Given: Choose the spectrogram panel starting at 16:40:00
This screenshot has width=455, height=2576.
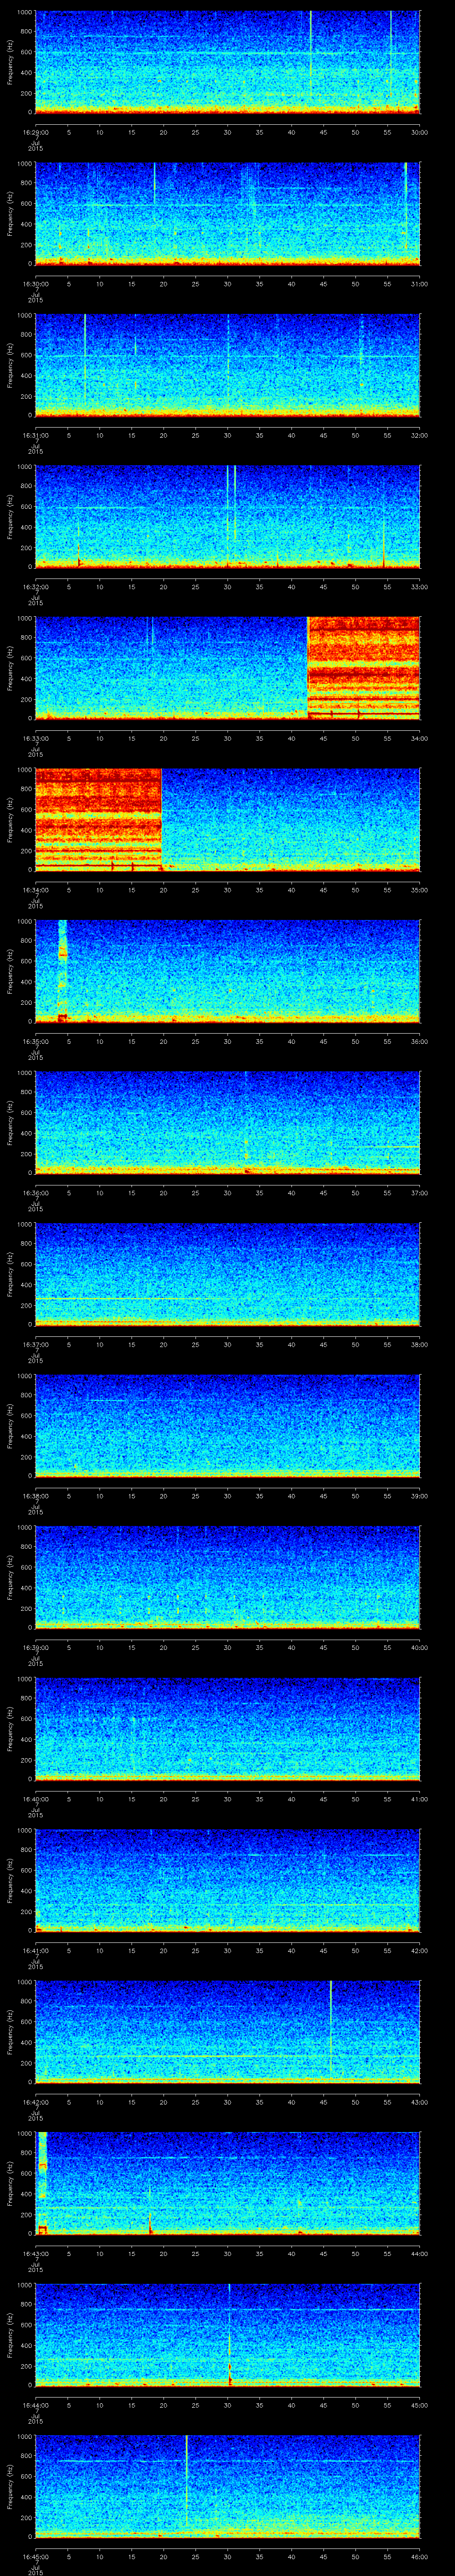Looking at the screenshot, I should point(227,1729).
